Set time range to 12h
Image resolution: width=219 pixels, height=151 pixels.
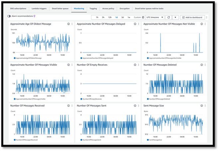coord(110,17)
